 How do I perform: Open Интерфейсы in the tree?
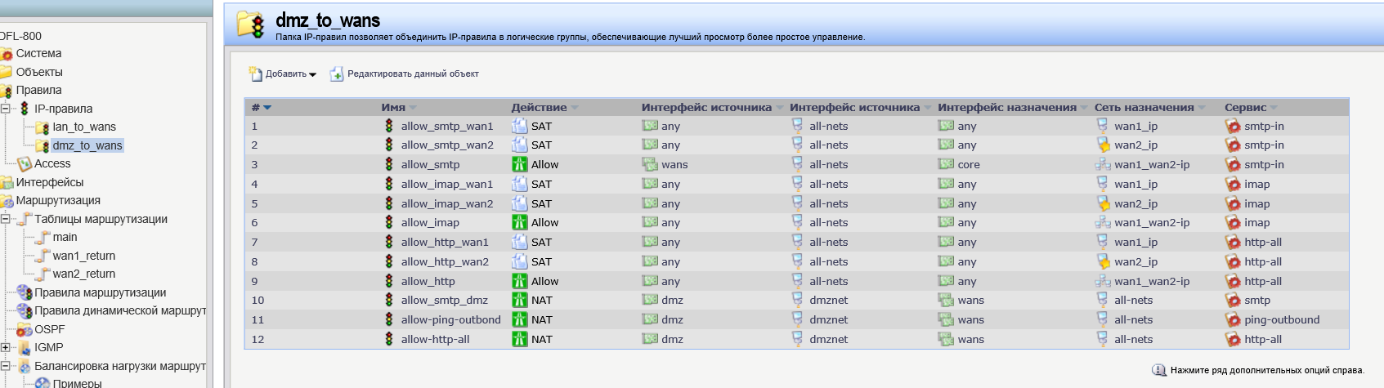(x=50, y=182)
